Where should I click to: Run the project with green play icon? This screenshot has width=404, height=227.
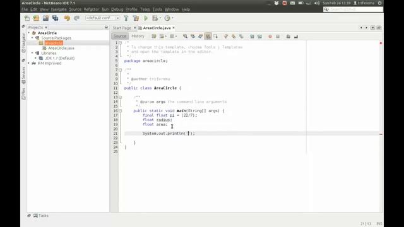146,18
